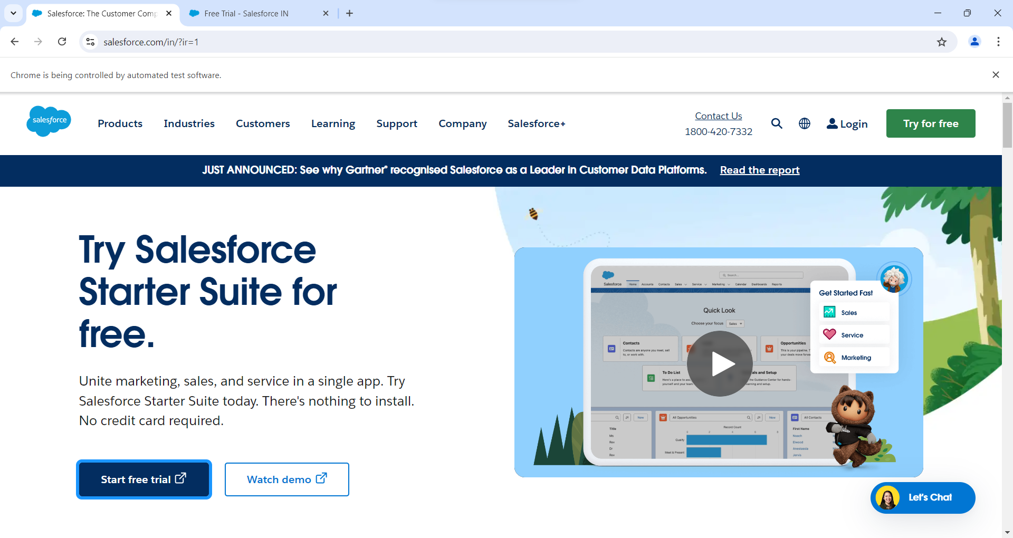Expand the Industries navigation menu
The image size is (1013, 538).
pyautogui.click(x=189, y=123)
